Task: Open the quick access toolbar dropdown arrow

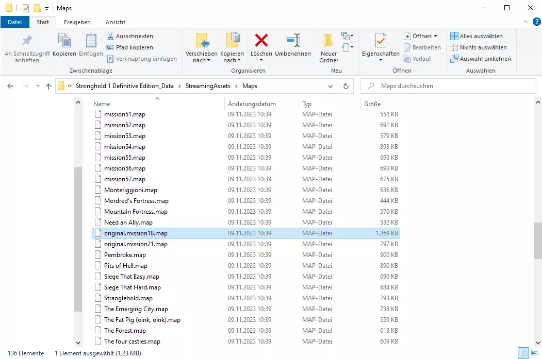Action: point(46,8)
